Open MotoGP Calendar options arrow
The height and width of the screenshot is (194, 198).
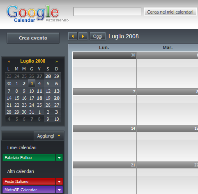coord(59,190)
